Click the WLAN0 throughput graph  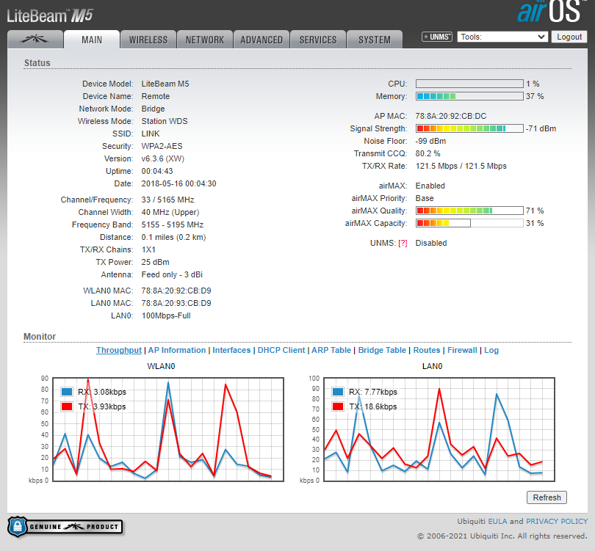pyautogui.click(x=167, y=429)
